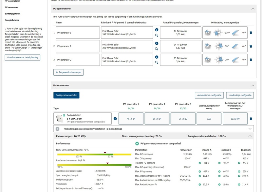Viewport: 262px width, 192px height.
Task: Collapse the PV-generatoren section
Action: [252, 9]
